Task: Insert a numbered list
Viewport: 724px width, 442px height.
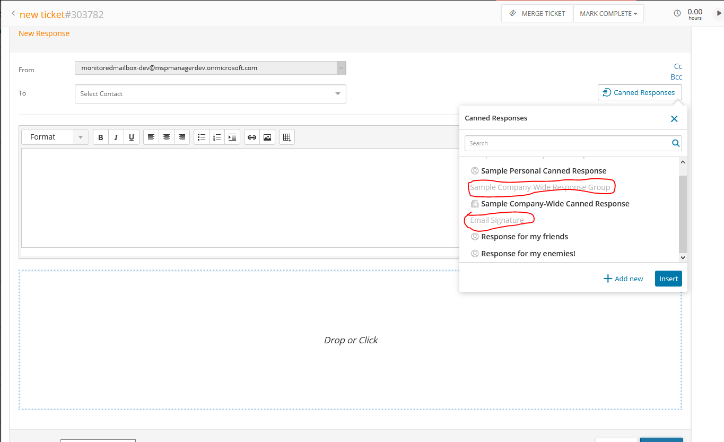Action: point(216,137)
